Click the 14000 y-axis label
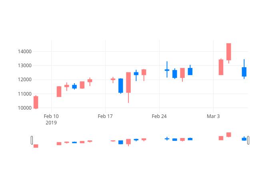The width and height of the screenshot is (280, 180). coord(25,52)
